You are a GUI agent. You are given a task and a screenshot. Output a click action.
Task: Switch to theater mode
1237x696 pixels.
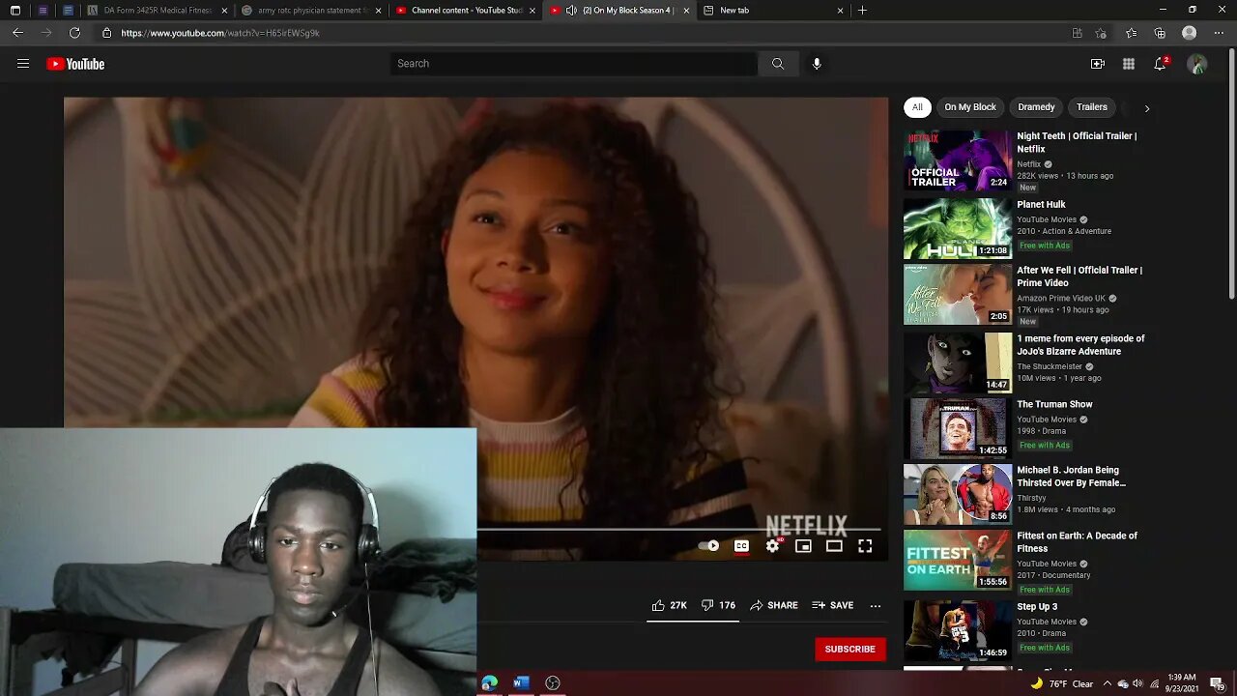pyautogui.click(x=834, y=546)
